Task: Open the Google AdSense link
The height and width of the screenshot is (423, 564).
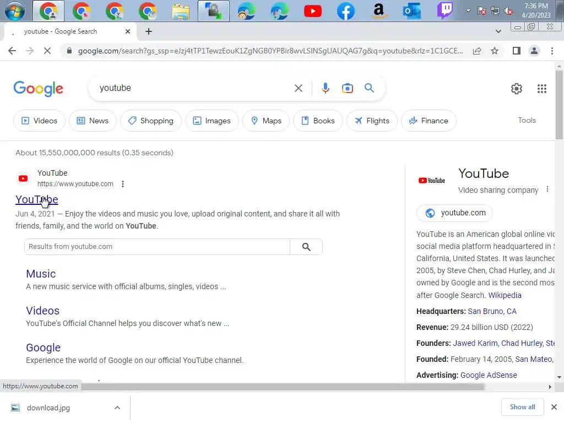Action: pos(489,375)
